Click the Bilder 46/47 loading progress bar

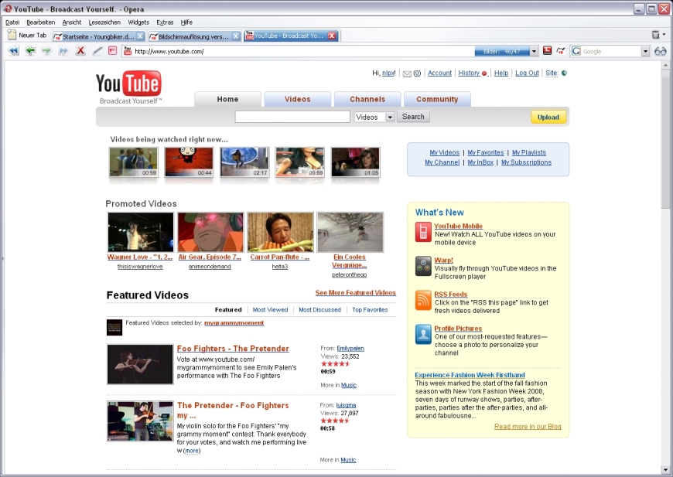[502, 52]
